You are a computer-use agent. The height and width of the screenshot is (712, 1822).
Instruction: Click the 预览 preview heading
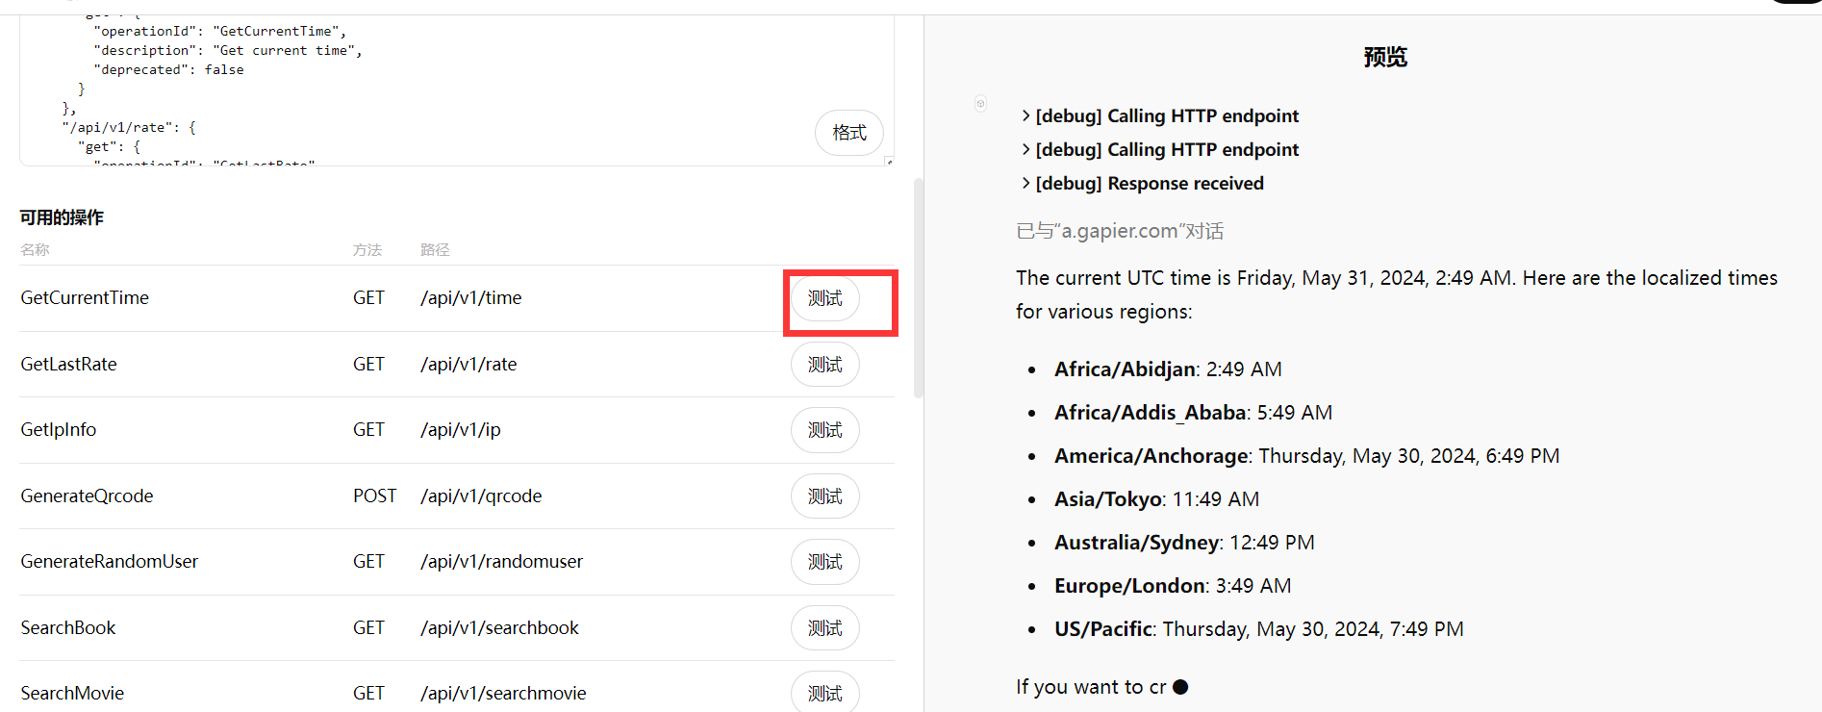click(1385, 58)
